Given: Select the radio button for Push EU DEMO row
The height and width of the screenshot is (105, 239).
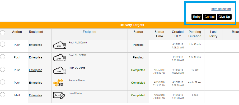Looking at the screenshot, I should pos(2,57).
